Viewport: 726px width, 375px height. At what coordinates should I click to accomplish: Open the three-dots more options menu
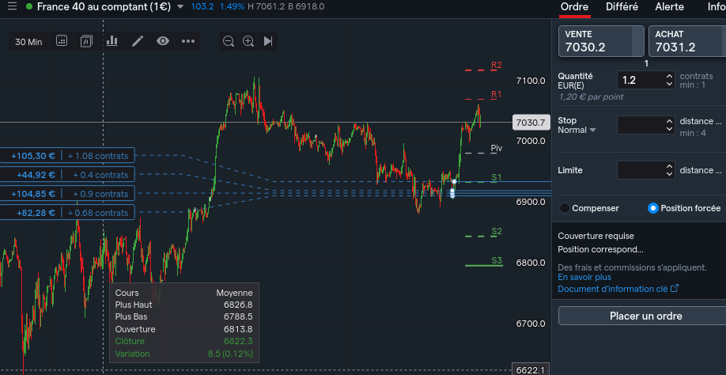coord(188,41)
